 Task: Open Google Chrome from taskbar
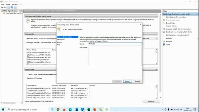click(58, 109)
